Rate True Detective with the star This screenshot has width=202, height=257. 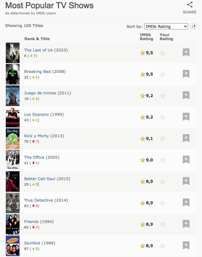tap(163, 203)
